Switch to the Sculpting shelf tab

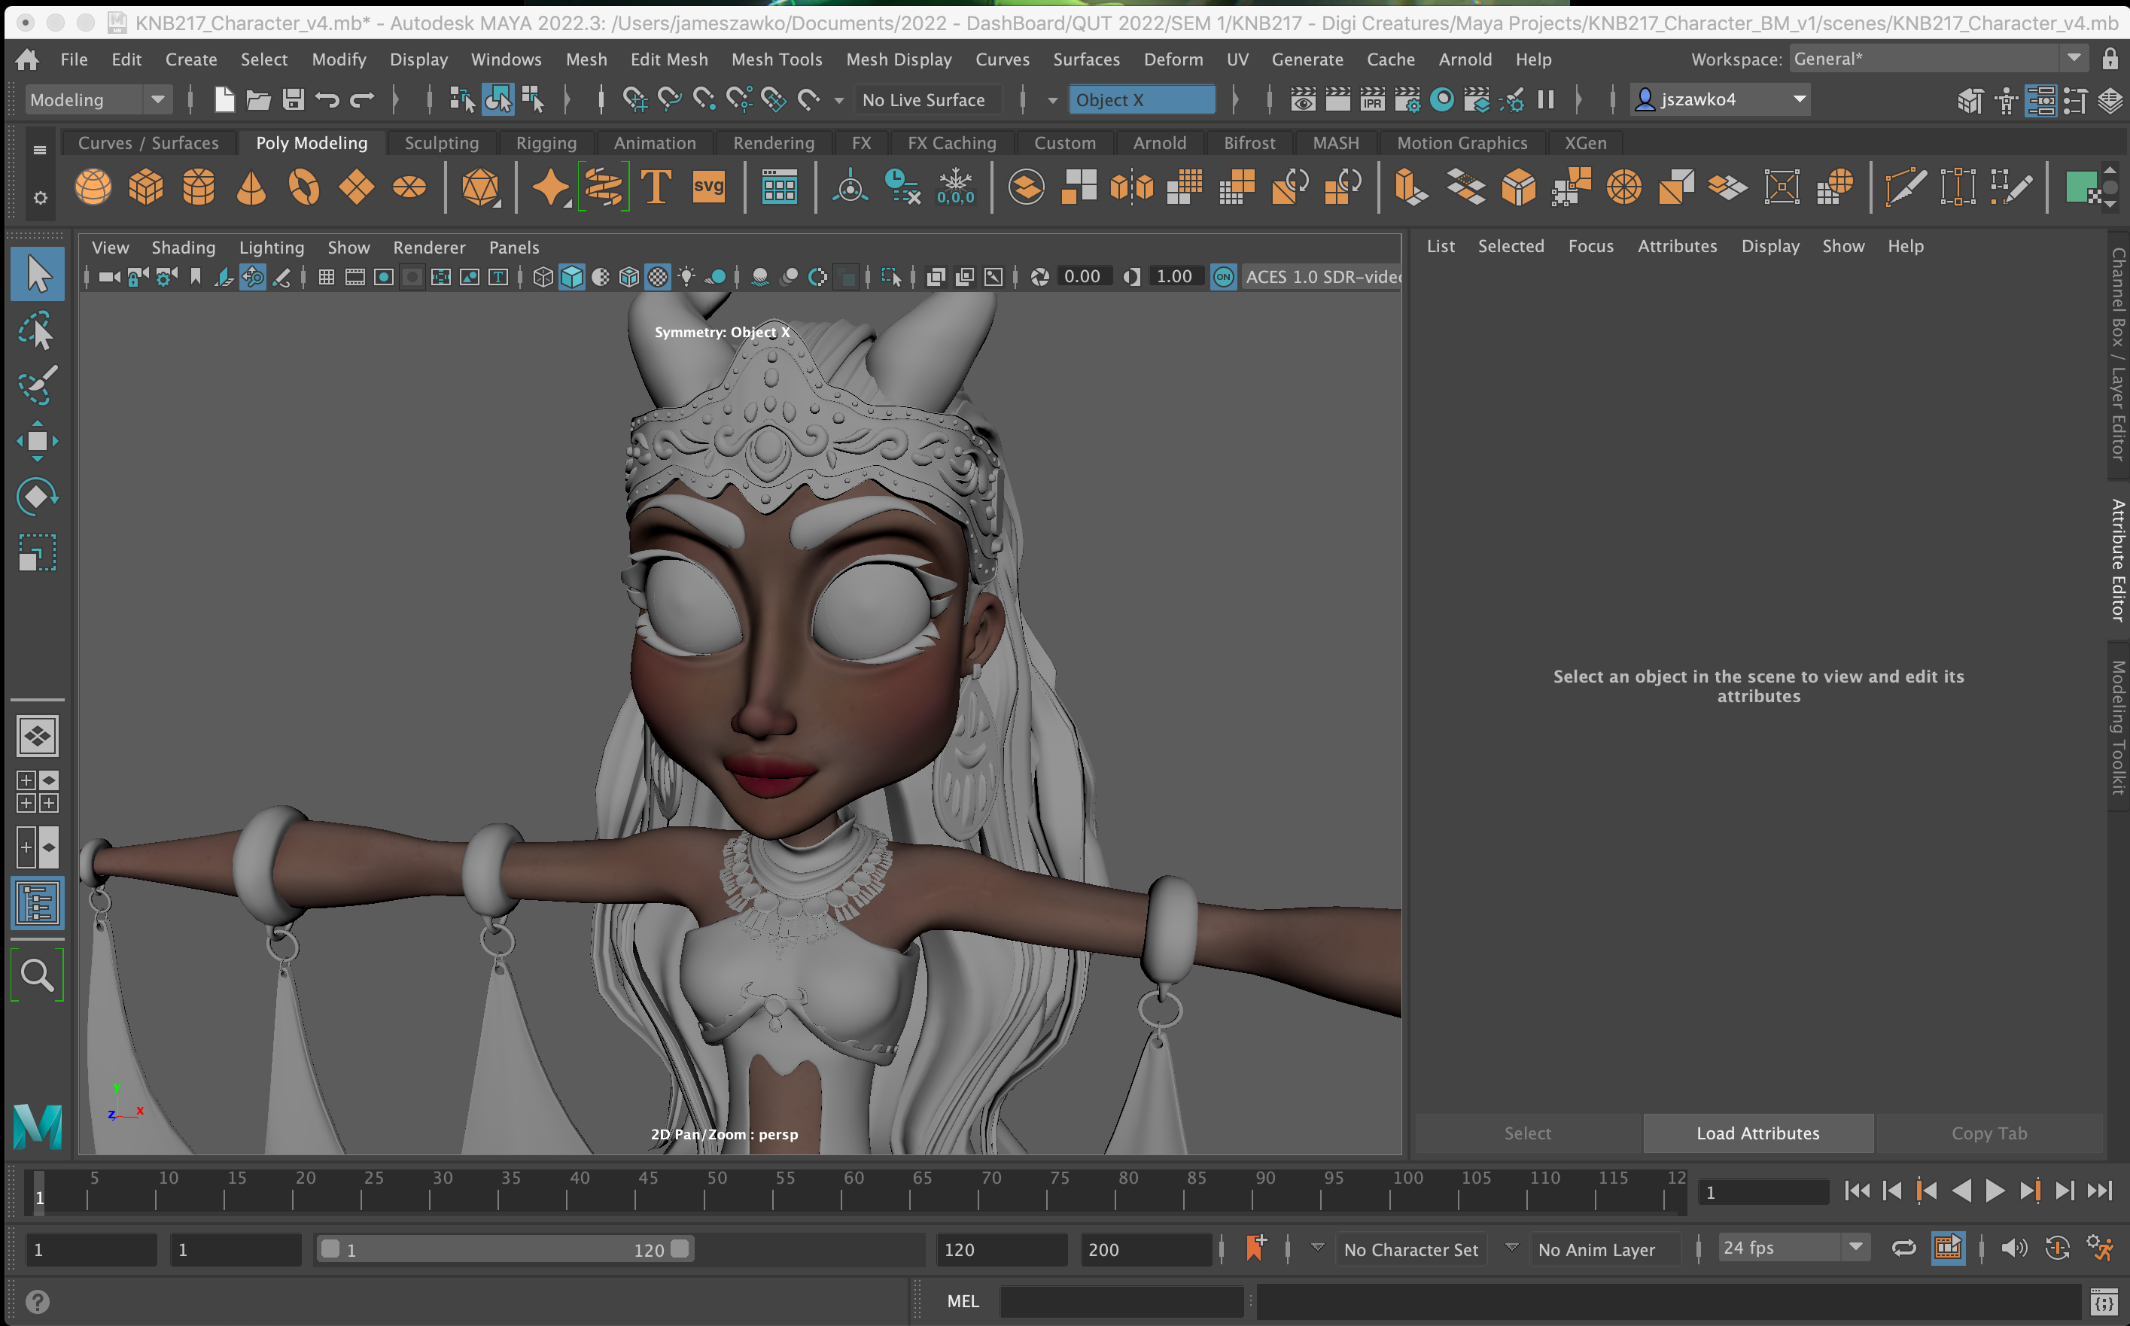point(441,143)
